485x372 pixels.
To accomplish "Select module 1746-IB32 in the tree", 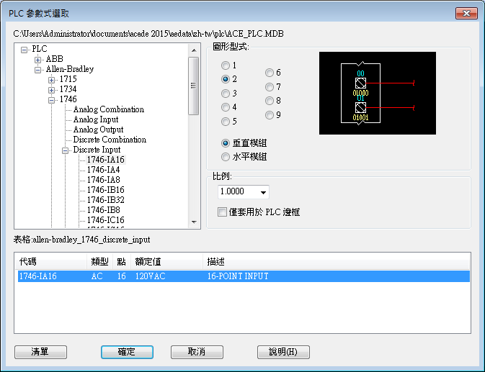I will [x=105, y=200].
